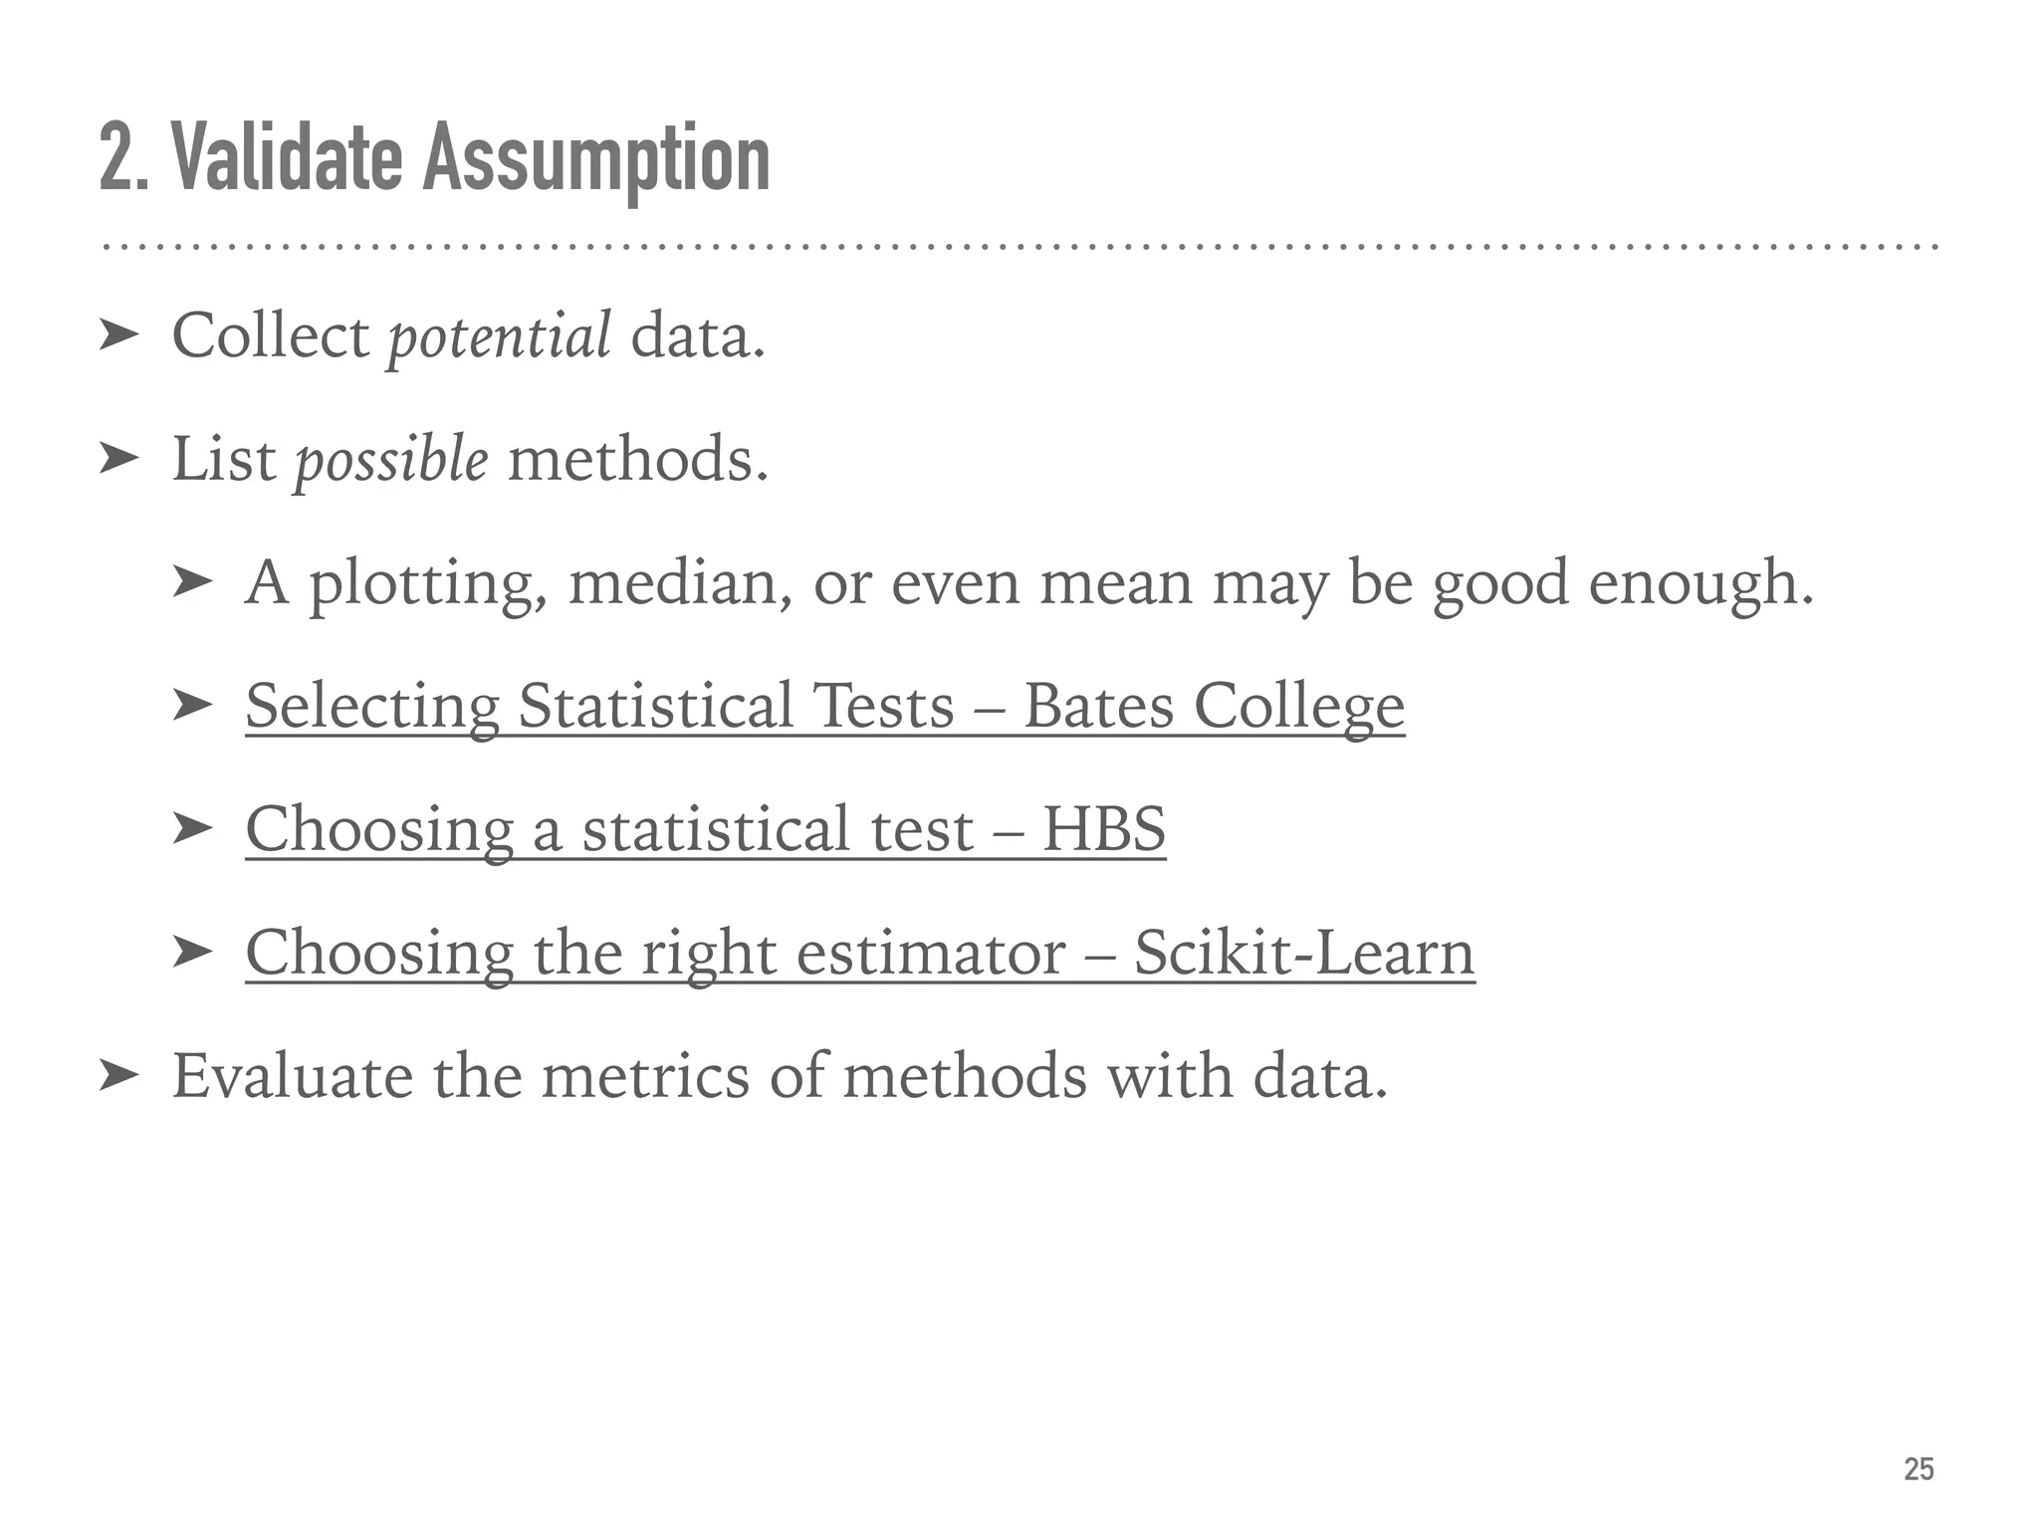Click the dotted divider line under the title
The width and height of the screenshot is (2039, 1529).
tap(1019, 246)
